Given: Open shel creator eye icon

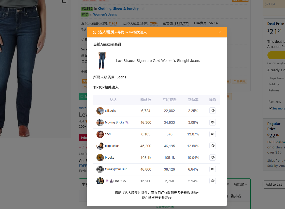Looking at the screenshot, I should point(212,134).
